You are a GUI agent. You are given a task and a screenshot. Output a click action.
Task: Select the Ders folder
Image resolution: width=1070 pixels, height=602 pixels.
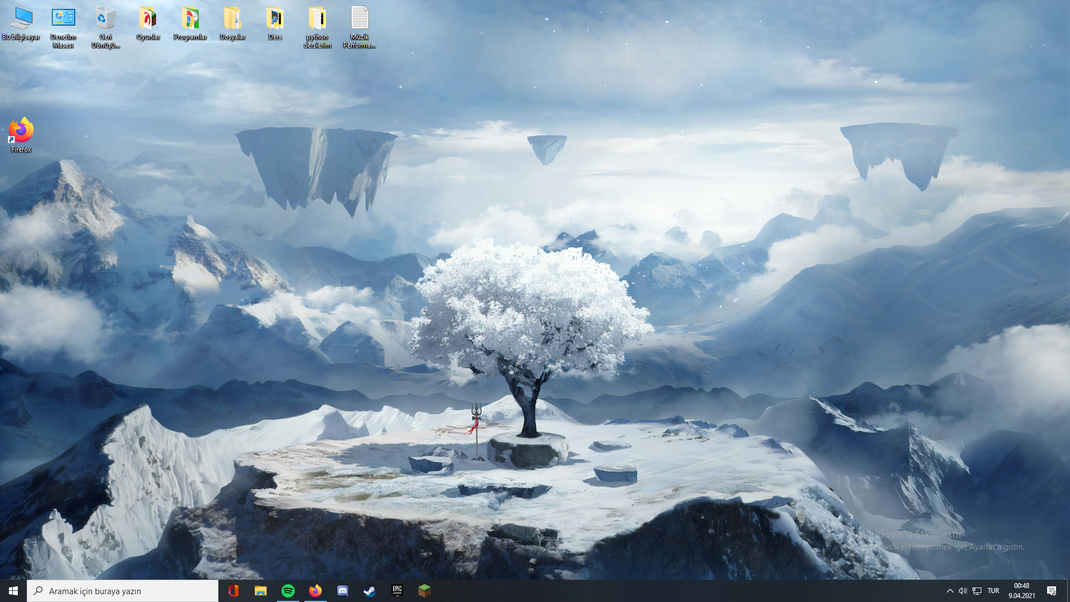click(x=275, y=23)
